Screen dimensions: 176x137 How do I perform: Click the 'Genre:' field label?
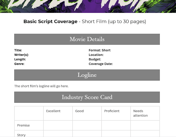click(x=19, y=64)
